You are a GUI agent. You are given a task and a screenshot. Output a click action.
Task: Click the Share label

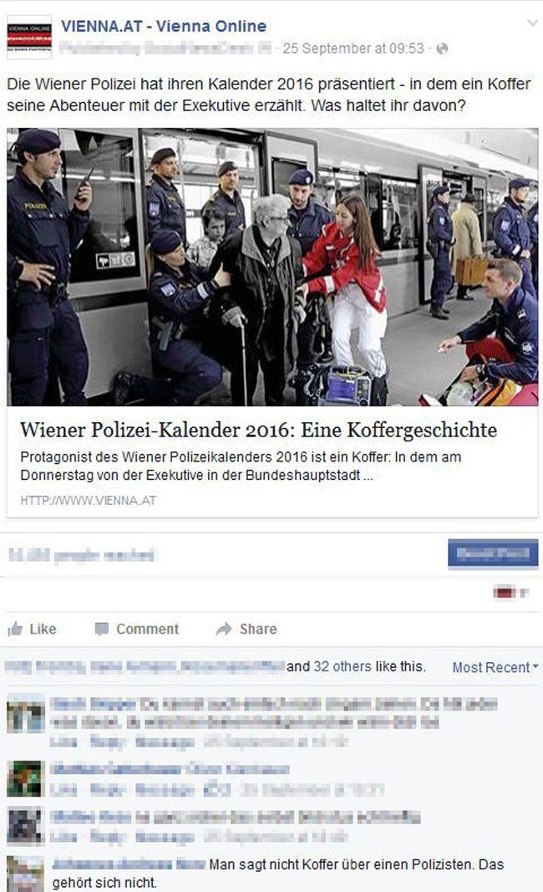258,629
